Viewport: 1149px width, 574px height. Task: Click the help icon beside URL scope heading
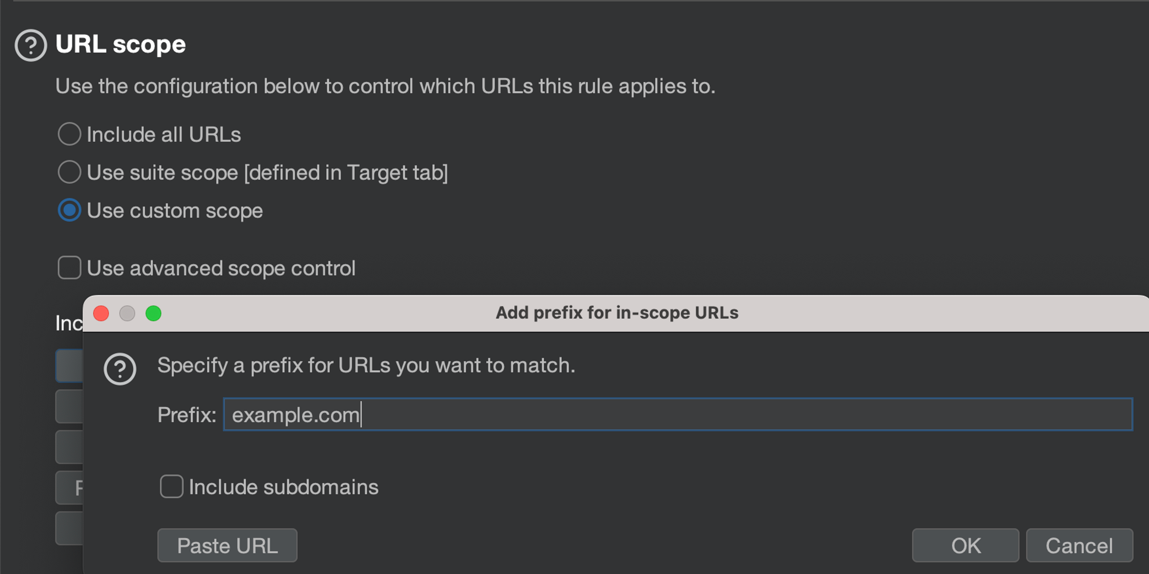point(30,45)
